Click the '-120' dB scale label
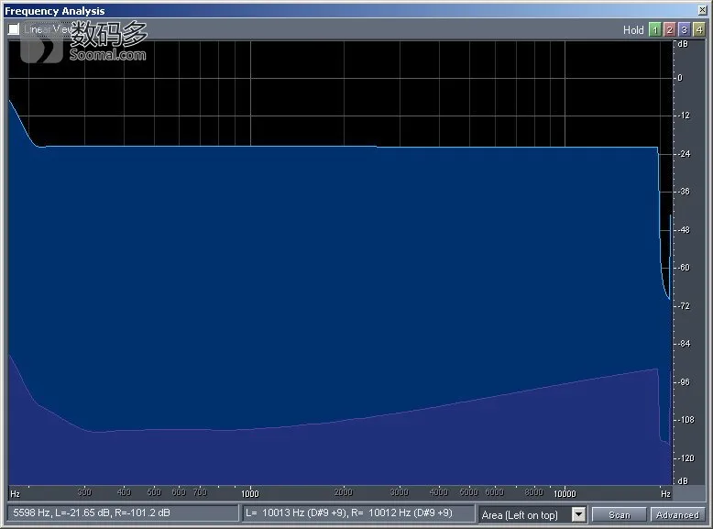Viewport: 713px width, 529px height. pyautogui.click(x=686, y=458)
